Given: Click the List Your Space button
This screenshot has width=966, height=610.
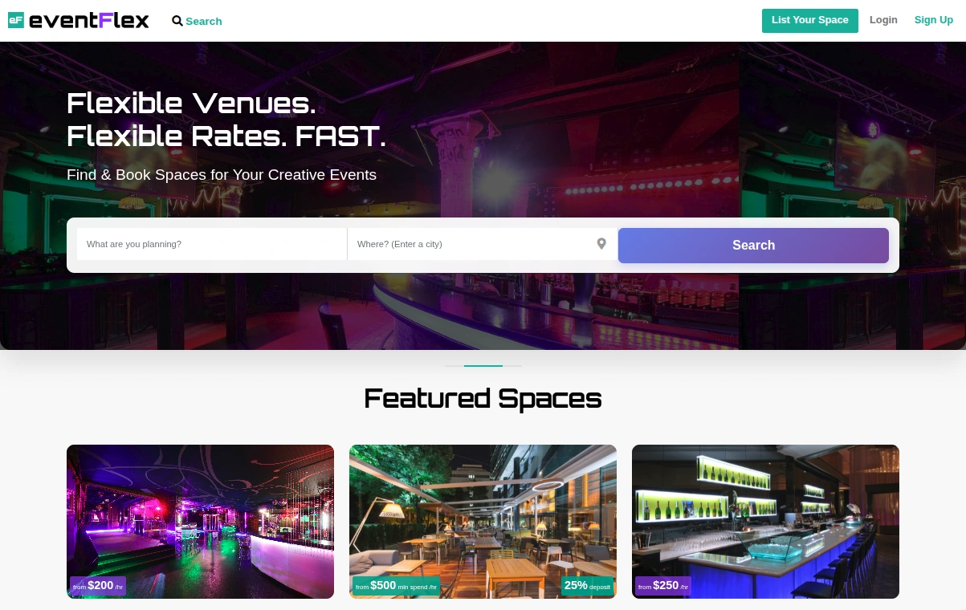Looking at the screenshot, I should [809, 20].
